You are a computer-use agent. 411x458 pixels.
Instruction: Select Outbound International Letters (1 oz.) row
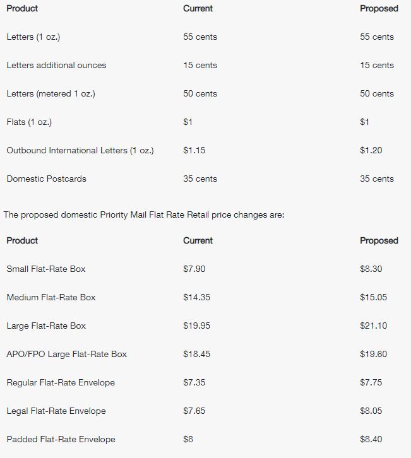(x=206, y=150)
